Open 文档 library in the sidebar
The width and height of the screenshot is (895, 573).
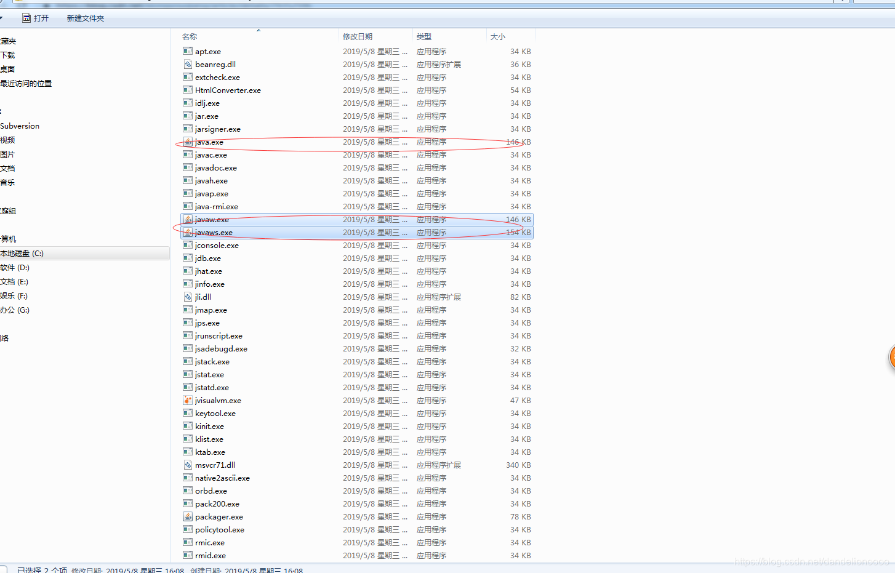[x=7, y=169]
